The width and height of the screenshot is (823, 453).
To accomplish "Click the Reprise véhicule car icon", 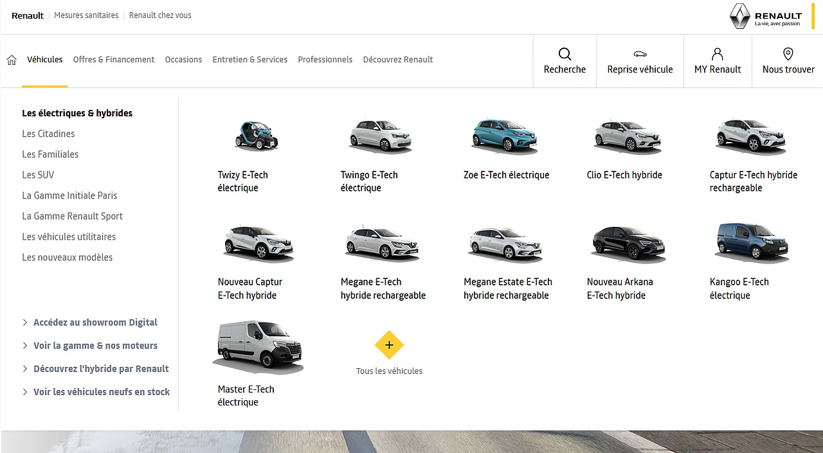I will pyautogui.click(x=640, y=54).
